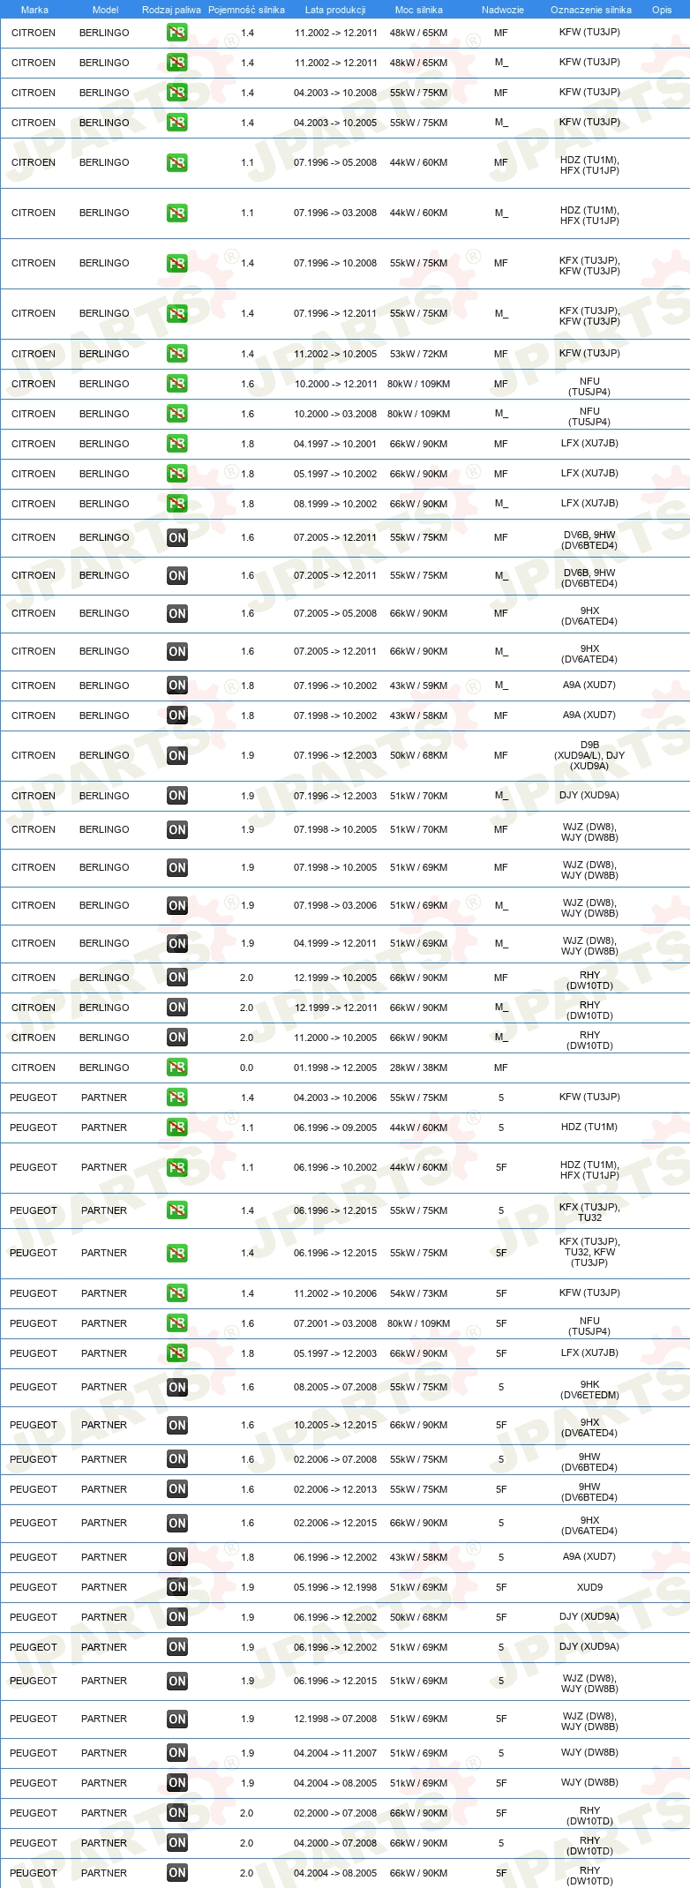Click diesel ON icon in Berlingo 04.1999 -> 12.2011 row
This screenshot has height=1888, width=690.
(177, 943)
